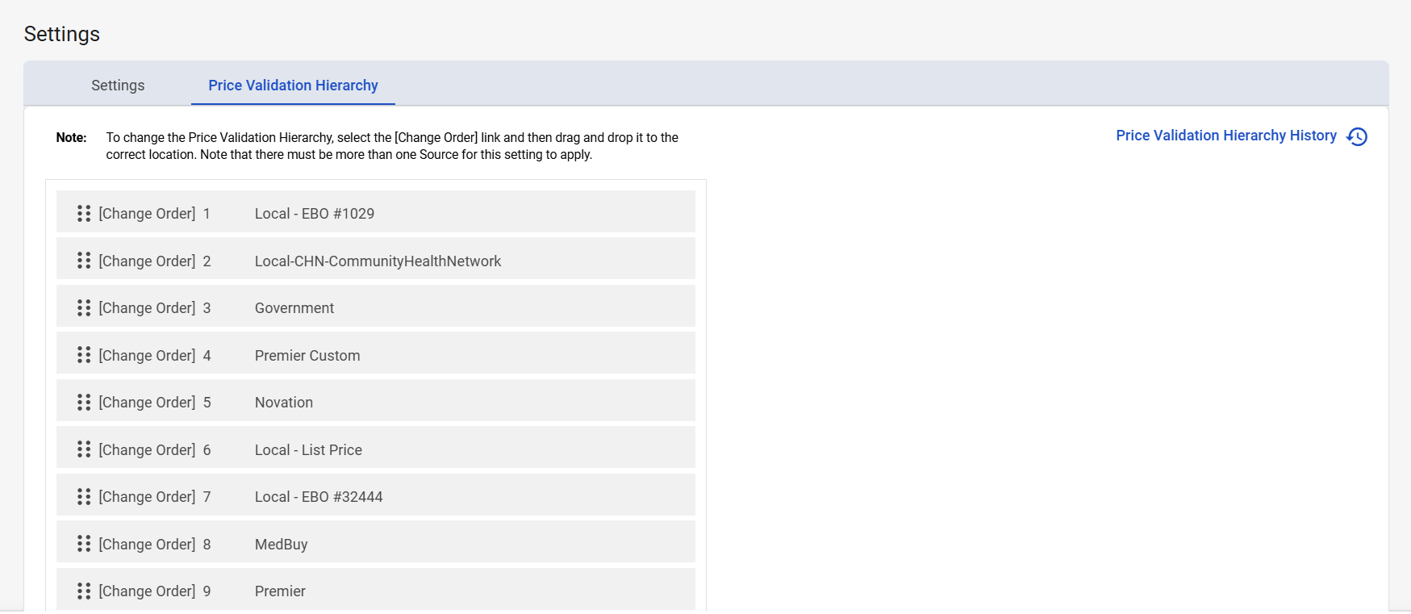Switch to the Settings tab
This screenshot has width=1411, height=614.
[x=118, y=86]
